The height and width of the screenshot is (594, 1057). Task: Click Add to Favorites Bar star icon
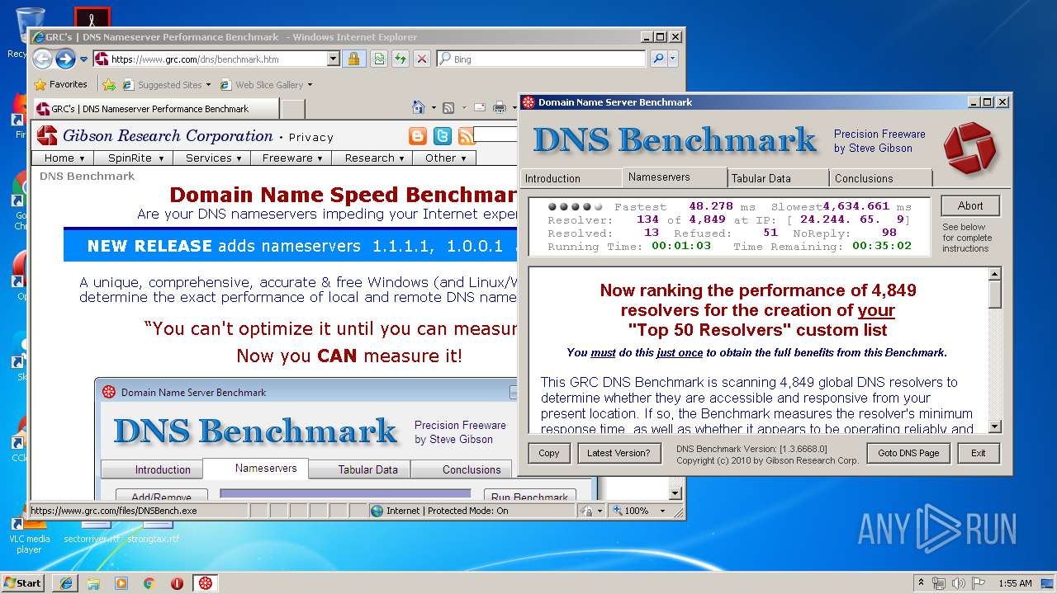[108, 84]
